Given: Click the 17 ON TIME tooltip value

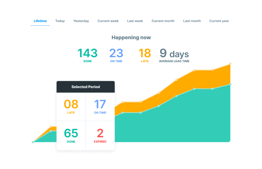Looking at the screenshot, I should pos(100,106).
